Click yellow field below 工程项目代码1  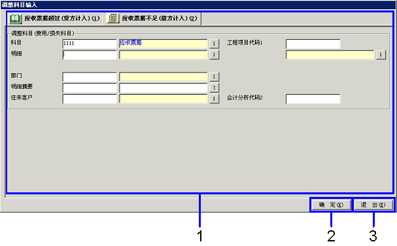pyautogui.click(x=330, y=55)
